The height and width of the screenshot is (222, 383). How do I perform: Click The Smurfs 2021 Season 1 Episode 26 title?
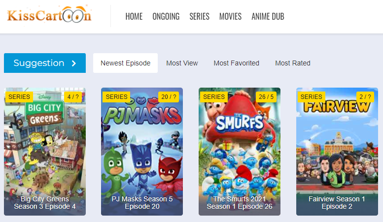coord(240,203)
